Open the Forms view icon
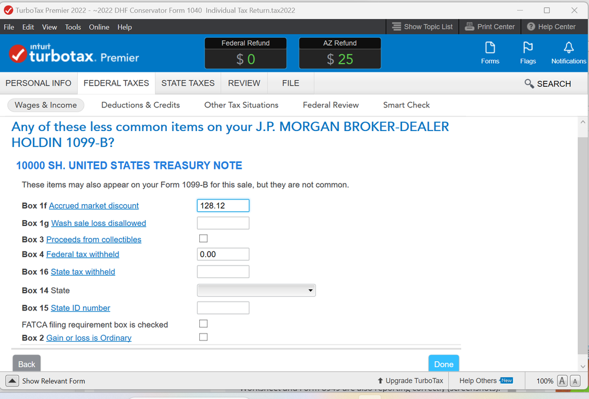The image size is (589, 399). 490,48
